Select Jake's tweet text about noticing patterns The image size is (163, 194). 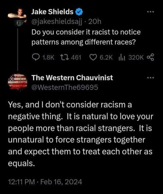pyautogui.click(x=86, y=37)
